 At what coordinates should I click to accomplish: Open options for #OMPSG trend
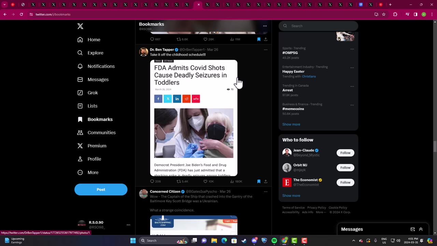coord(352,49)
